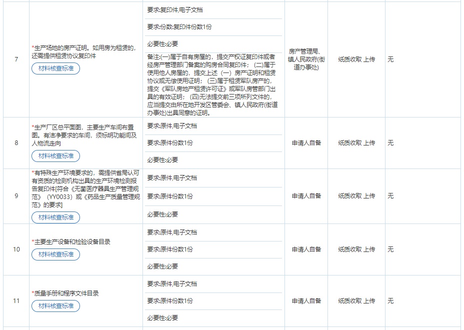Open 材料核查标准 for row 7 房产证明

tap(55, 69)
